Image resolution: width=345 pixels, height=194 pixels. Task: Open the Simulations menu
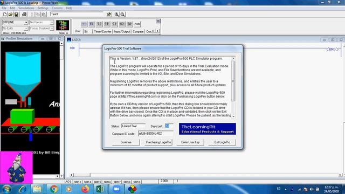[26, 8]
